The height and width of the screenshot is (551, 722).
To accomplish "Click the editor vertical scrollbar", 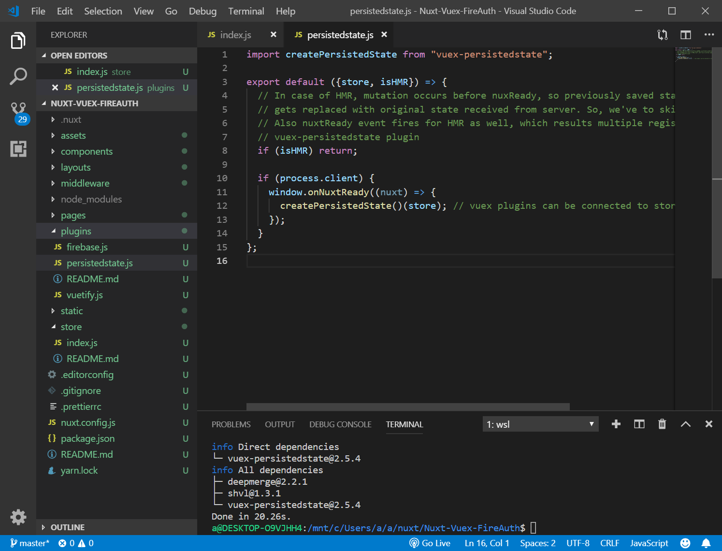I will click(717, 162).
